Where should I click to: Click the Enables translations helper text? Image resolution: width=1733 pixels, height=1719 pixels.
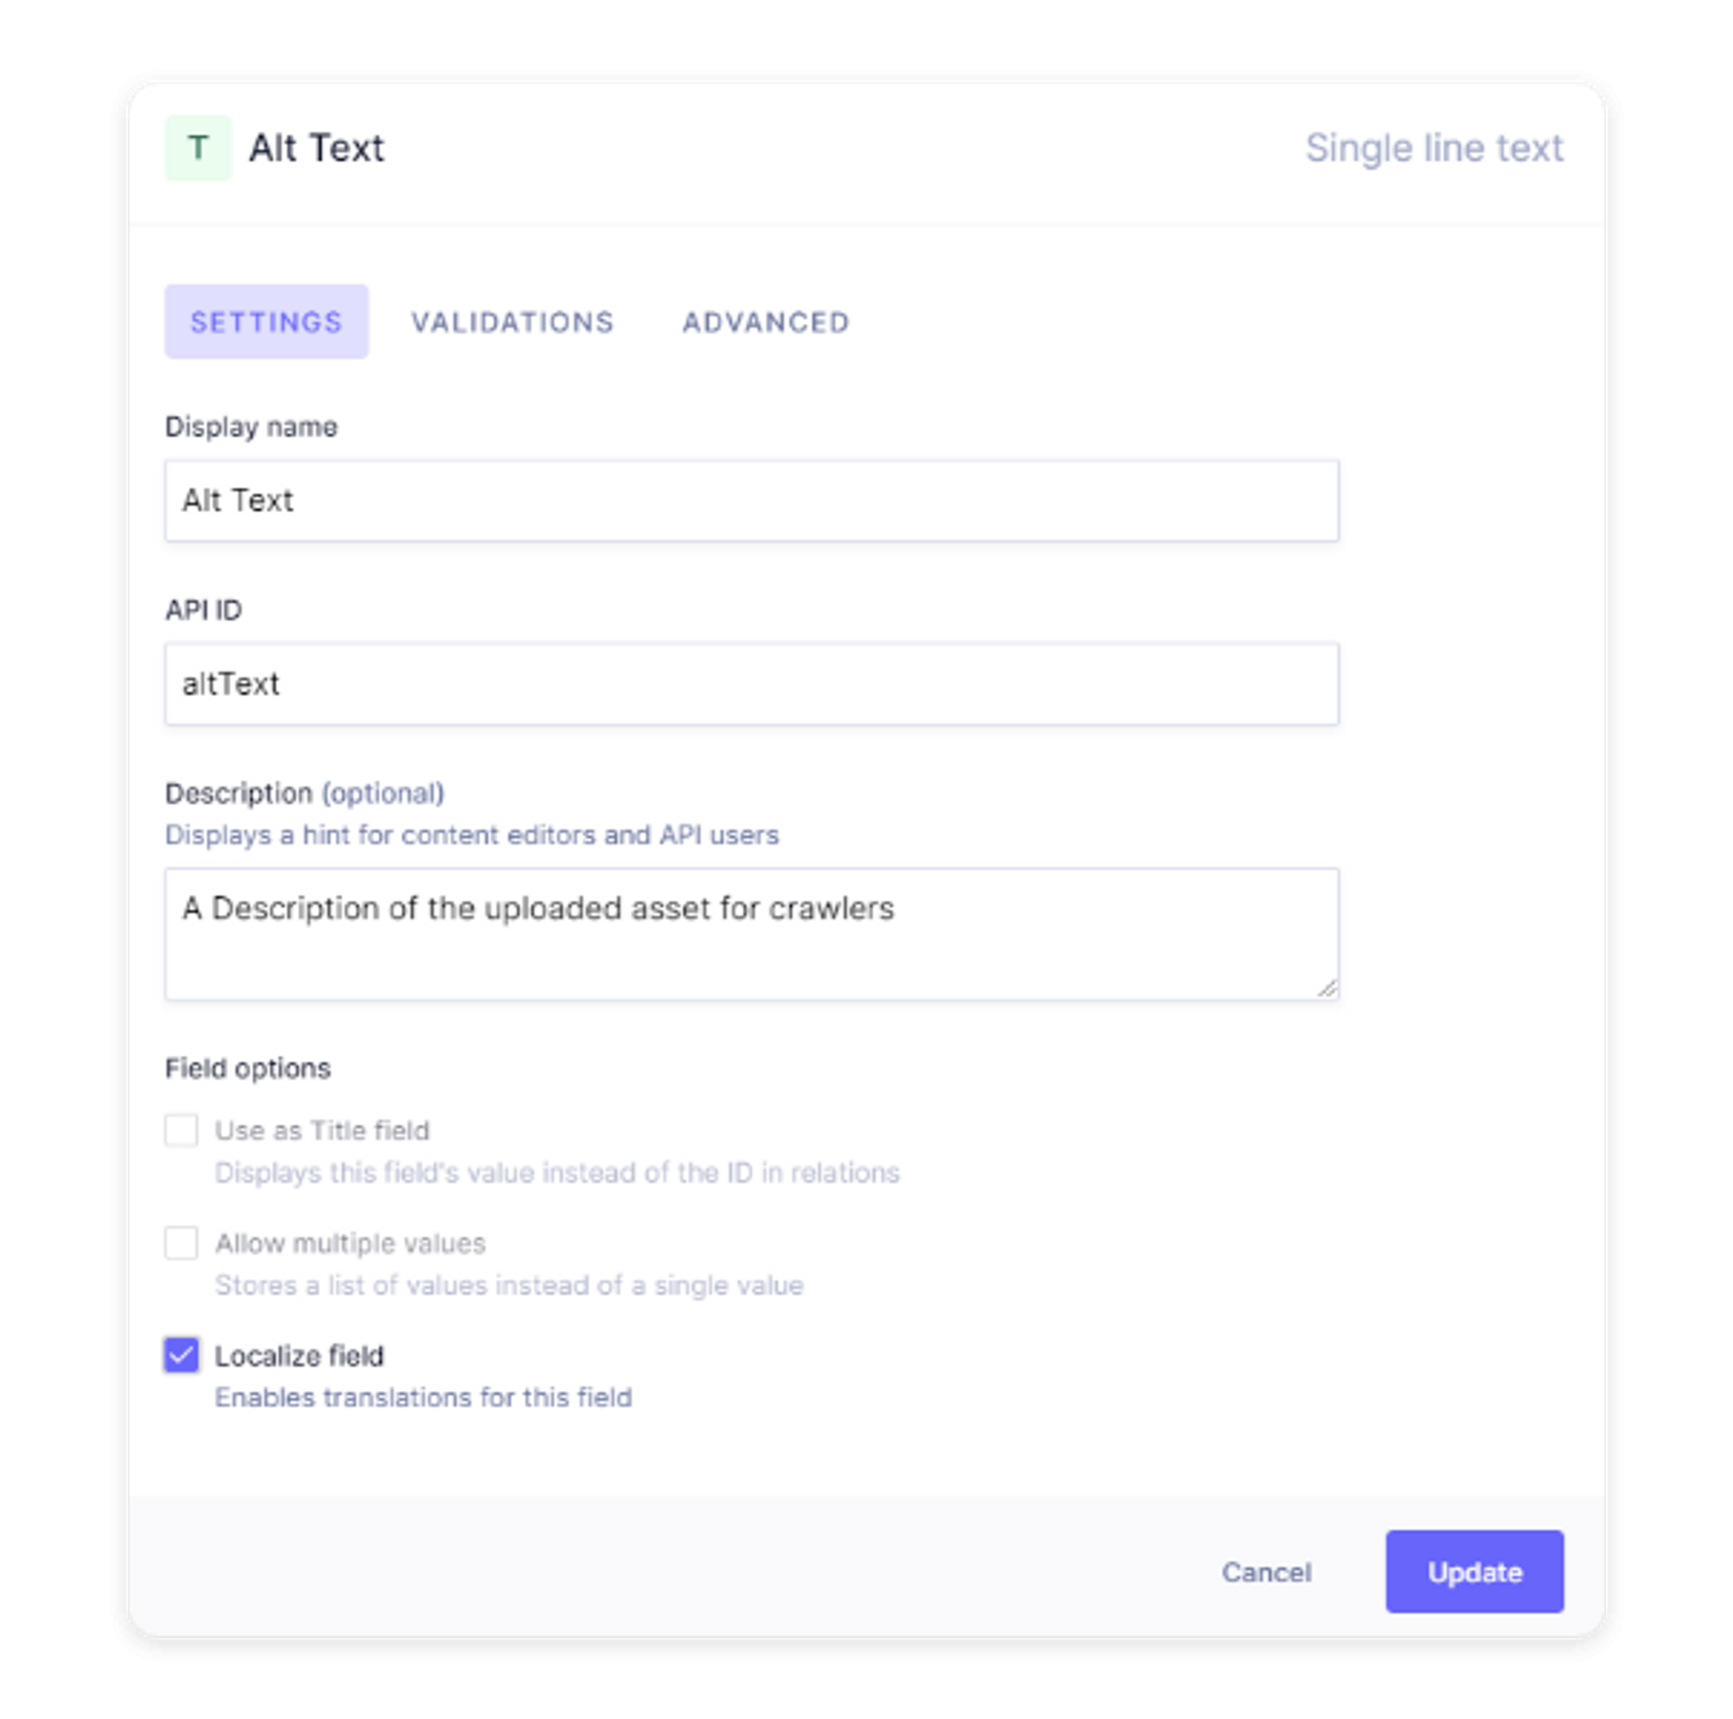pos(422,1397)
